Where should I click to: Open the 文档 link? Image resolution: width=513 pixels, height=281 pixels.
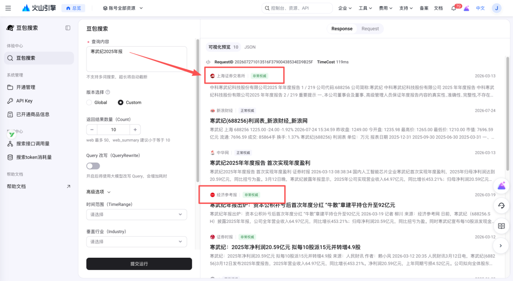pyautogui.click(x=438, y=8)
